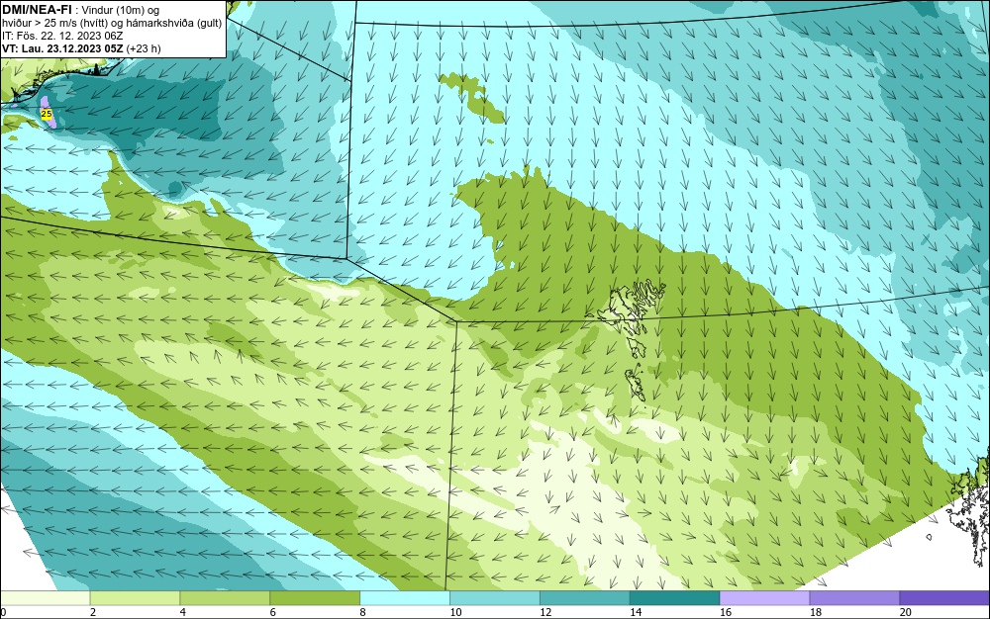This screenshot has width=990, height=619.
Task: Click the 'VT: Lau. 23.12.2023 05Z' line
Action: tap(81, 48)
